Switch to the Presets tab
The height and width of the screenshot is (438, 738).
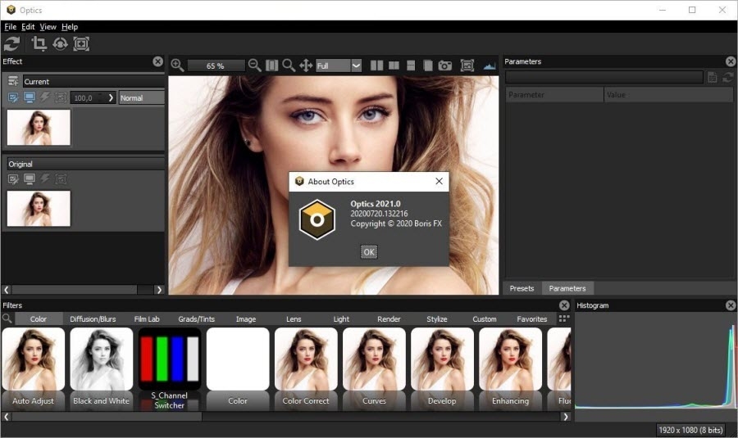pyautogui.click(x=522, y=288)
